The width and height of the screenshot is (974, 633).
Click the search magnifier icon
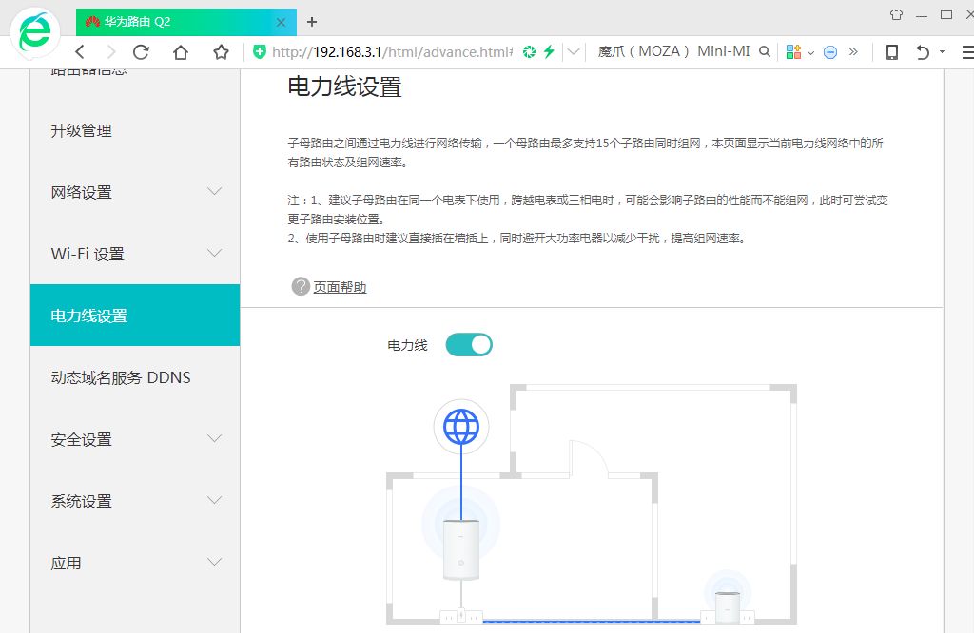pyautogui.click(x=764, y=52)
